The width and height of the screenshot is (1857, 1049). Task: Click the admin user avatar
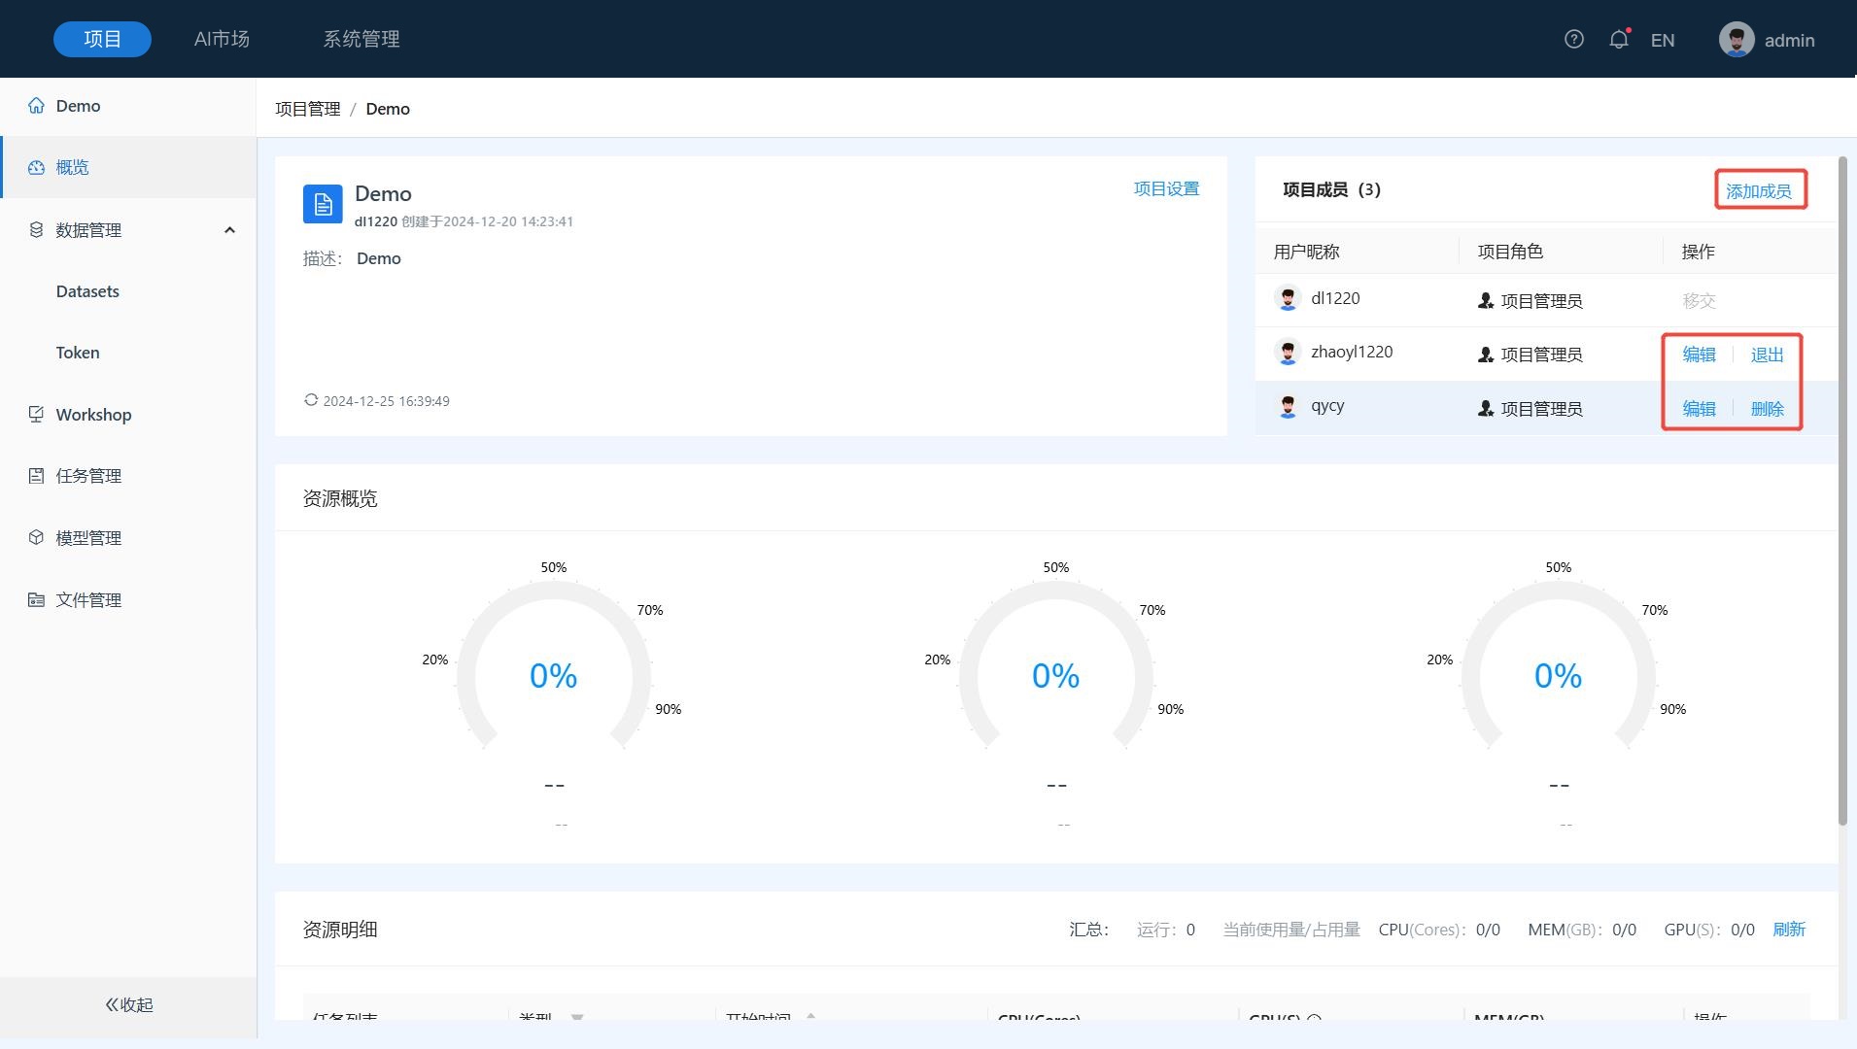coord(1736,40)
